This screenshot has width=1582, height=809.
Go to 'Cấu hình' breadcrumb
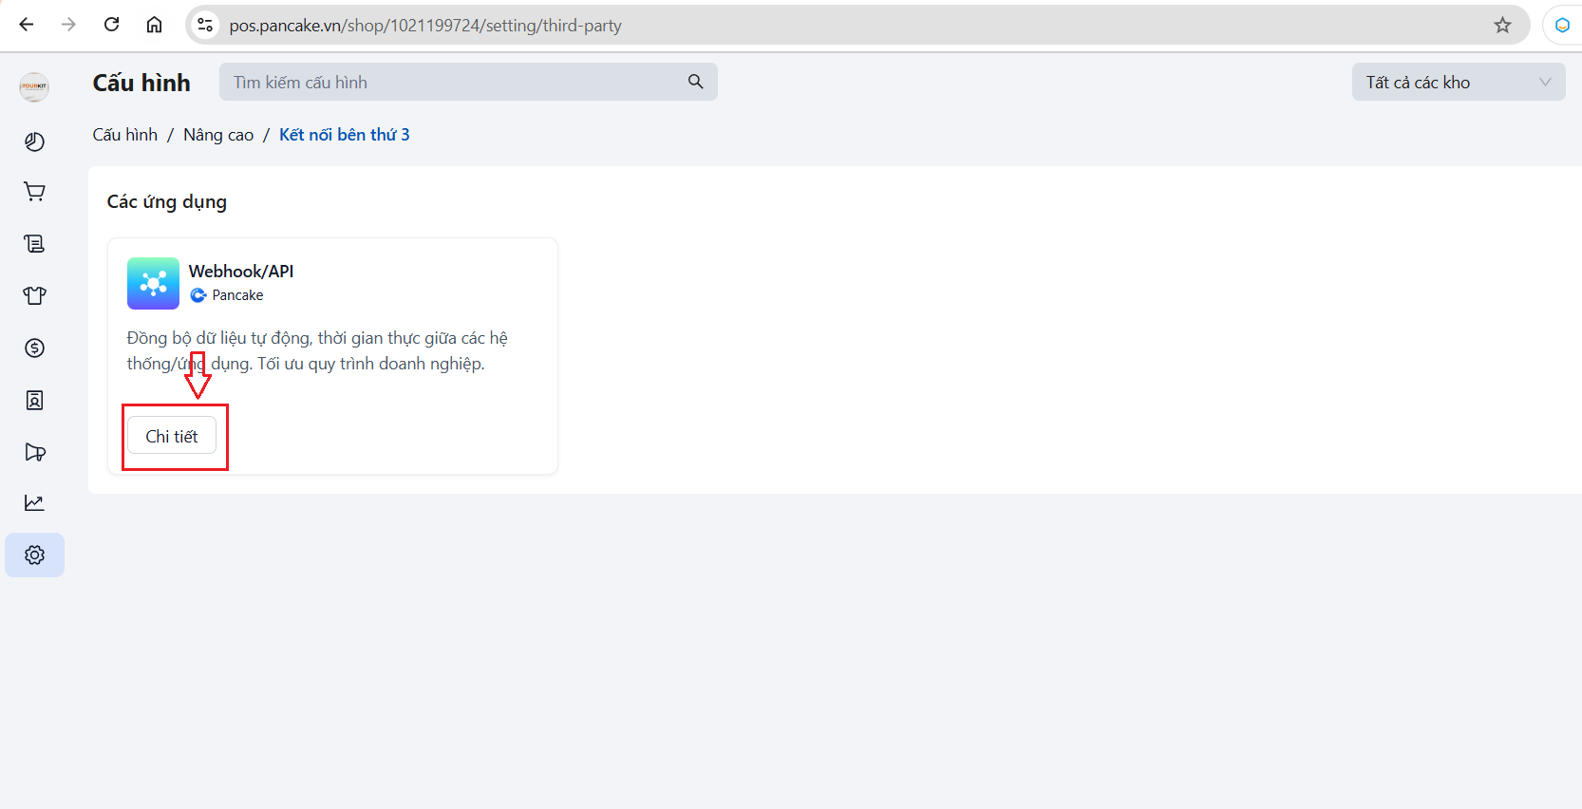pyautogui.click(x=124, y=135)
